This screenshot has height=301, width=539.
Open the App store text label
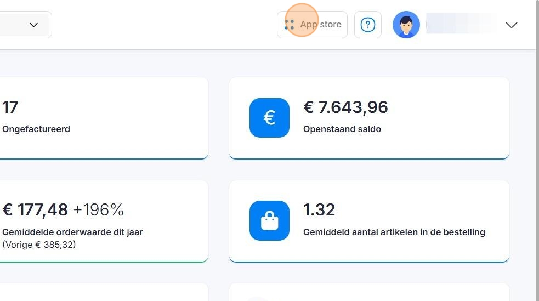[321, 25]
